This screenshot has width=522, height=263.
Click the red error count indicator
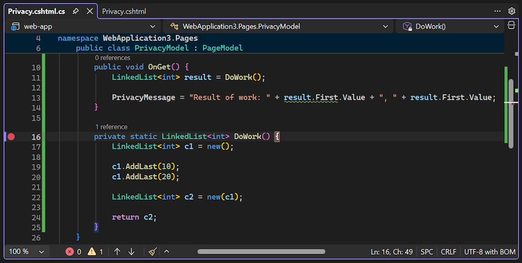coord(73,252)
